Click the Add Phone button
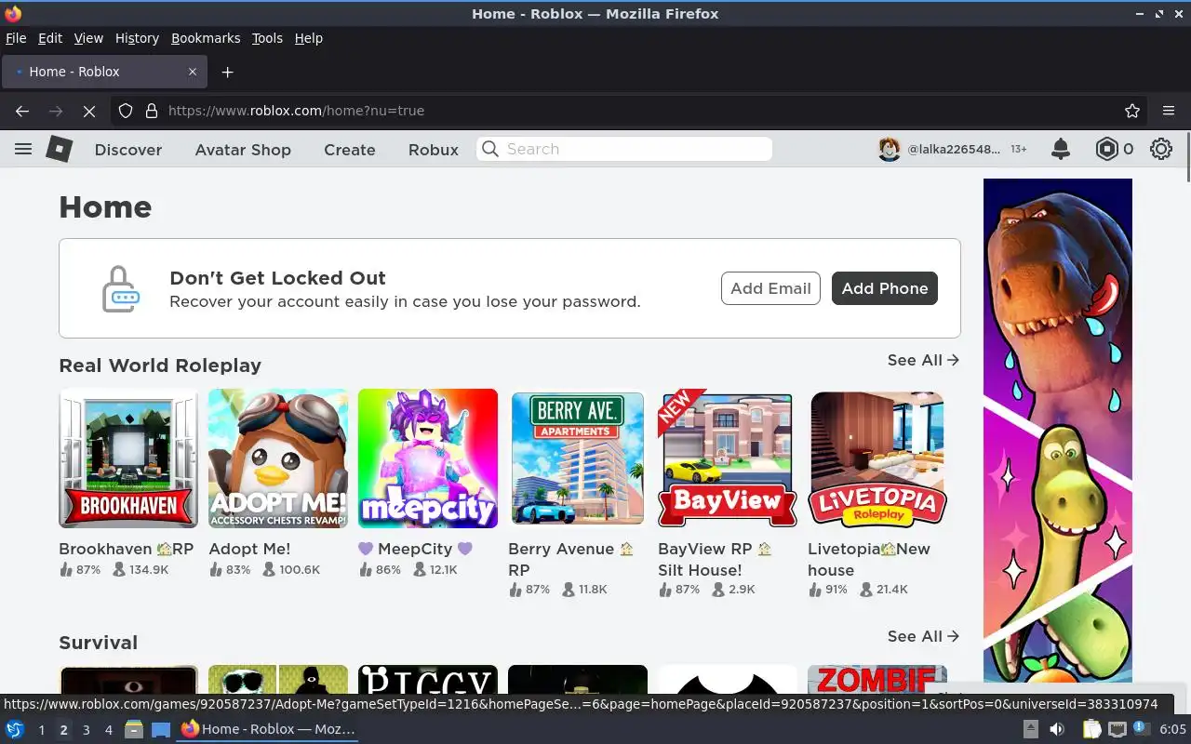1191x744 pixels. (x=885, y=288)
